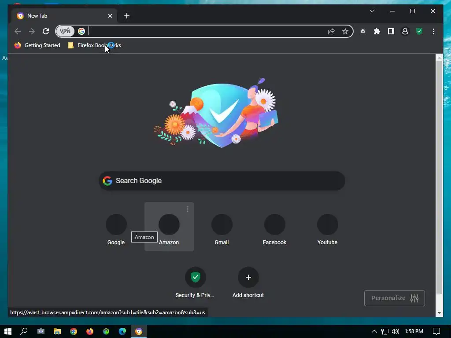Click the vertical scrollbar thumb

click(439, 177)
